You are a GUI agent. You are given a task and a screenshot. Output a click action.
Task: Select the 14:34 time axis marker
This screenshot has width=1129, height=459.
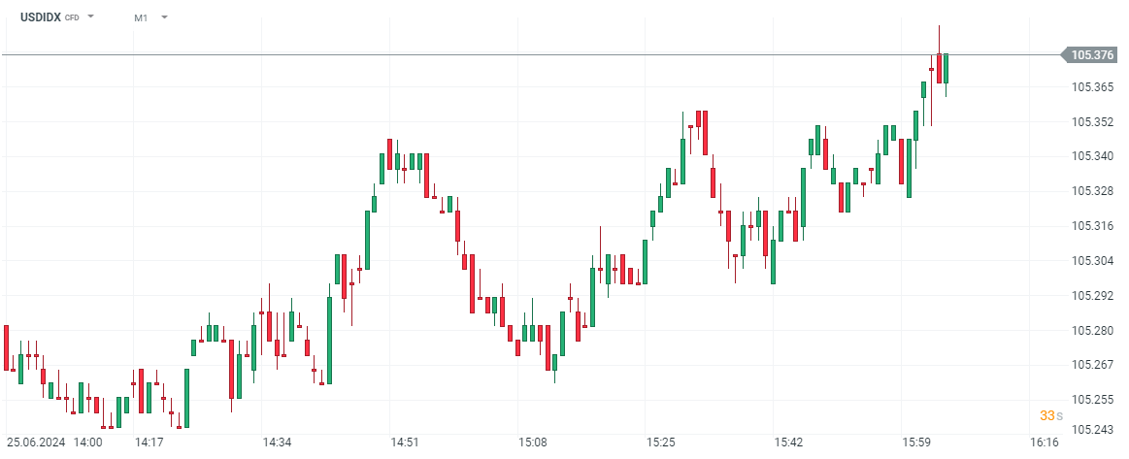coord(277,443)
